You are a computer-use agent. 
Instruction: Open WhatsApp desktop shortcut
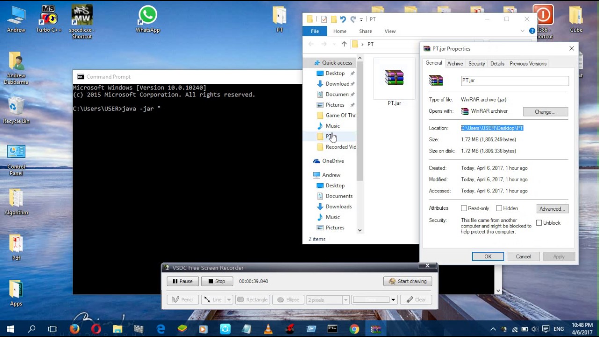click(147, 19)
